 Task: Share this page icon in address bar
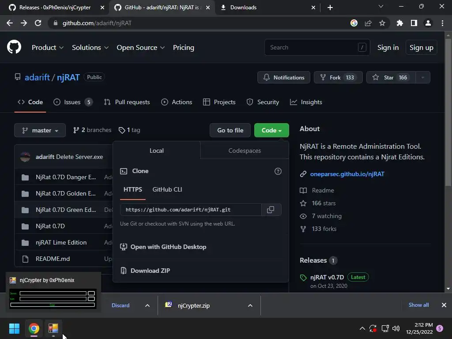click(x=368, y=23)
